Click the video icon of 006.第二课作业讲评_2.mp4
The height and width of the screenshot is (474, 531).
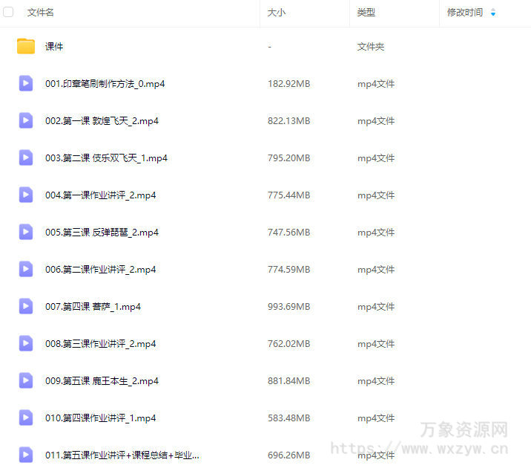pos(26,269)
